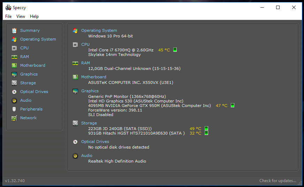Open Audio section from sidebar
This screenshot has height=187, width=304.
pos(26,101)
